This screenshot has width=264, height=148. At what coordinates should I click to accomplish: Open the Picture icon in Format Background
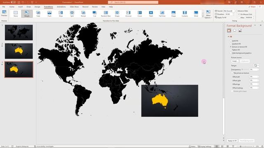point(240,30)
